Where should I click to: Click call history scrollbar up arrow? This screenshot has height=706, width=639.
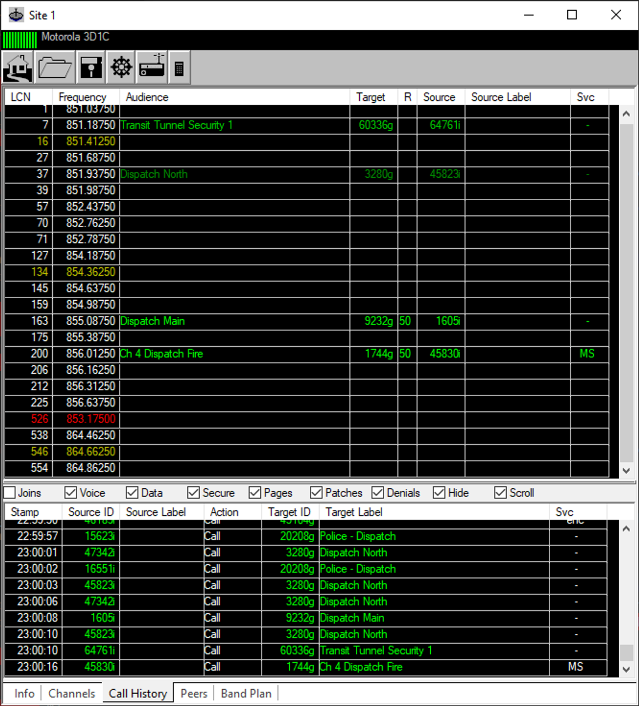point(626,529)
